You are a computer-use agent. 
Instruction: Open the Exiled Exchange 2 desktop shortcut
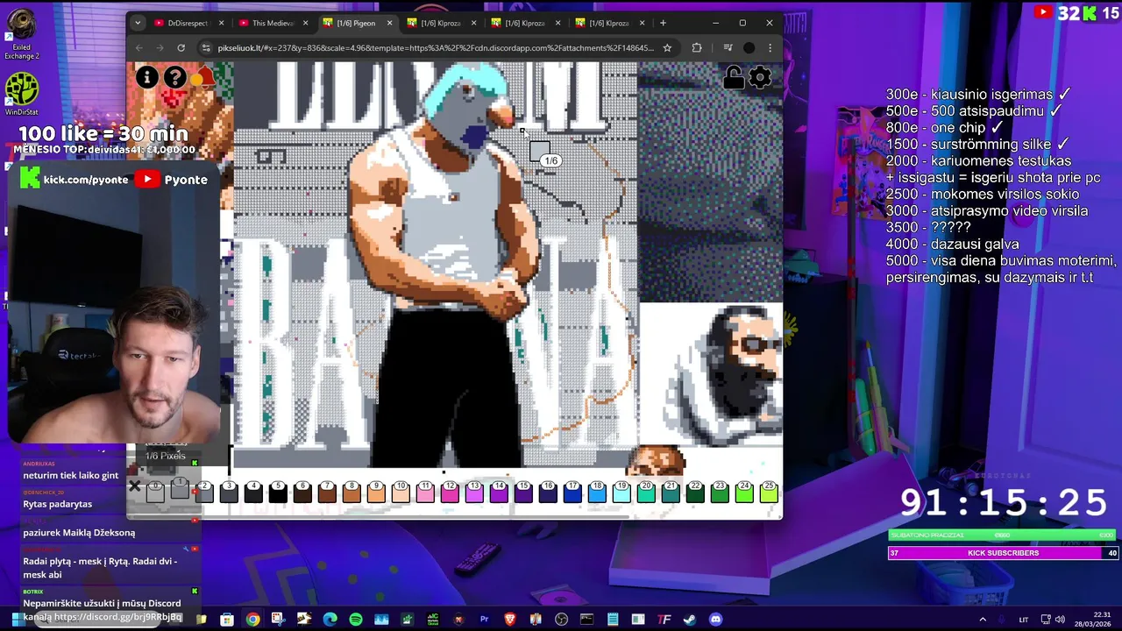21,35
